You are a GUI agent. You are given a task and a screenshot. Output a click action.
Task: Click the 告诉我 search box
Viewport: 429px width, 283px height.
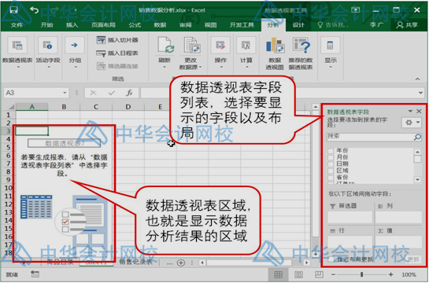tap(333, 25)
